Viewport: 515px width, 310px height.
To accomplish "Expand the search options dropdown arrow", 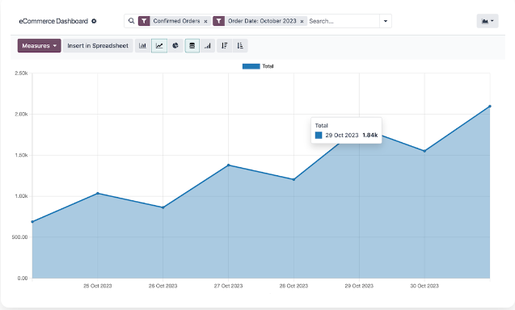I will click(x=386, y=21).
